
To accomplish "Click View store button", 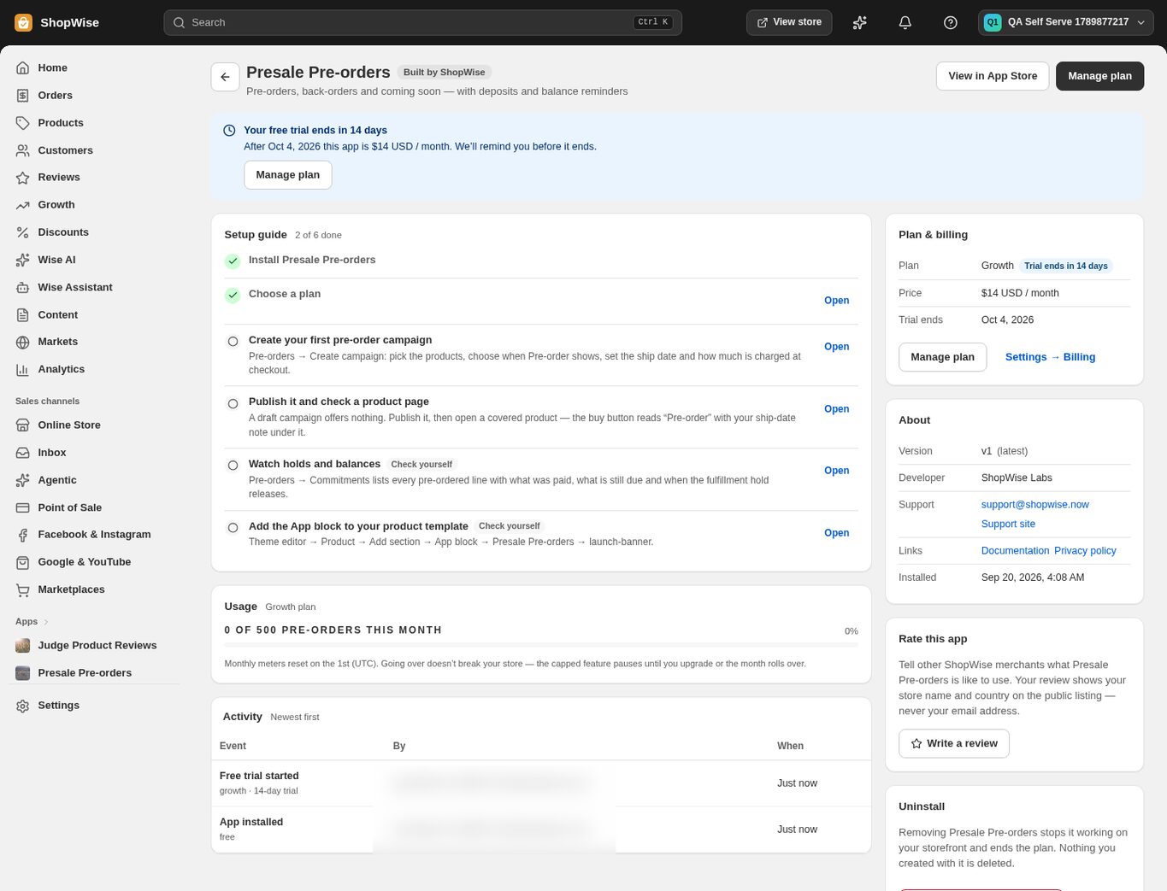I will [789, 22].
